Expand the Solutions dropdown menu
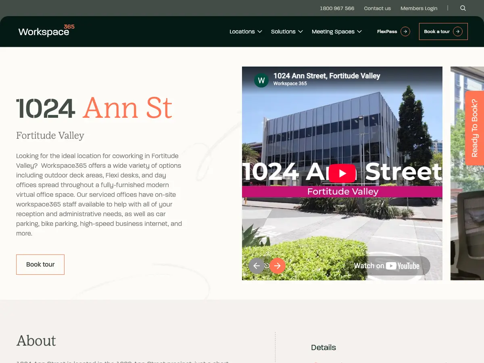The width and height of the screenshot is (484, 363). [x=287, y=31]
